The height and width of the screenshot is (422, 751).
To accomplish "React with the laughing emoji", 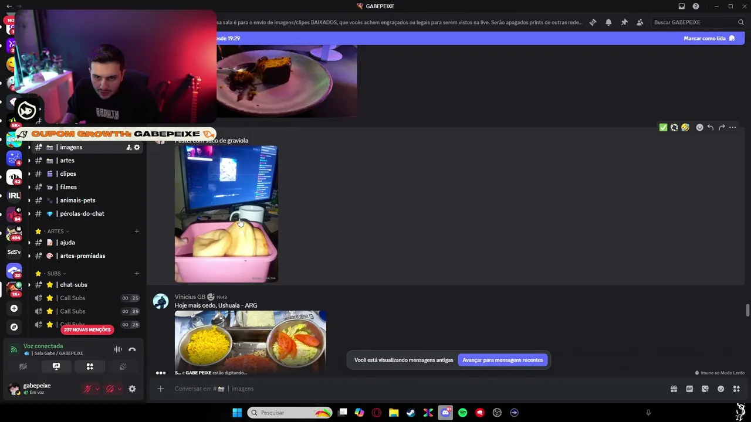I will pos(685,127).
